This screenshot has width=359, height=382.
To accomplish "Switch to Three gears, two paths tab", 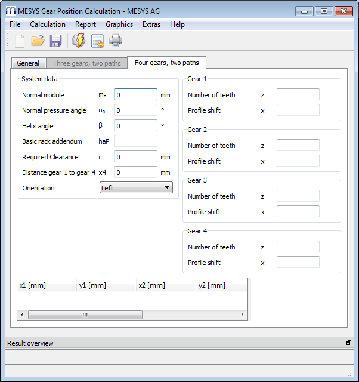I will (x=86, y=63).
